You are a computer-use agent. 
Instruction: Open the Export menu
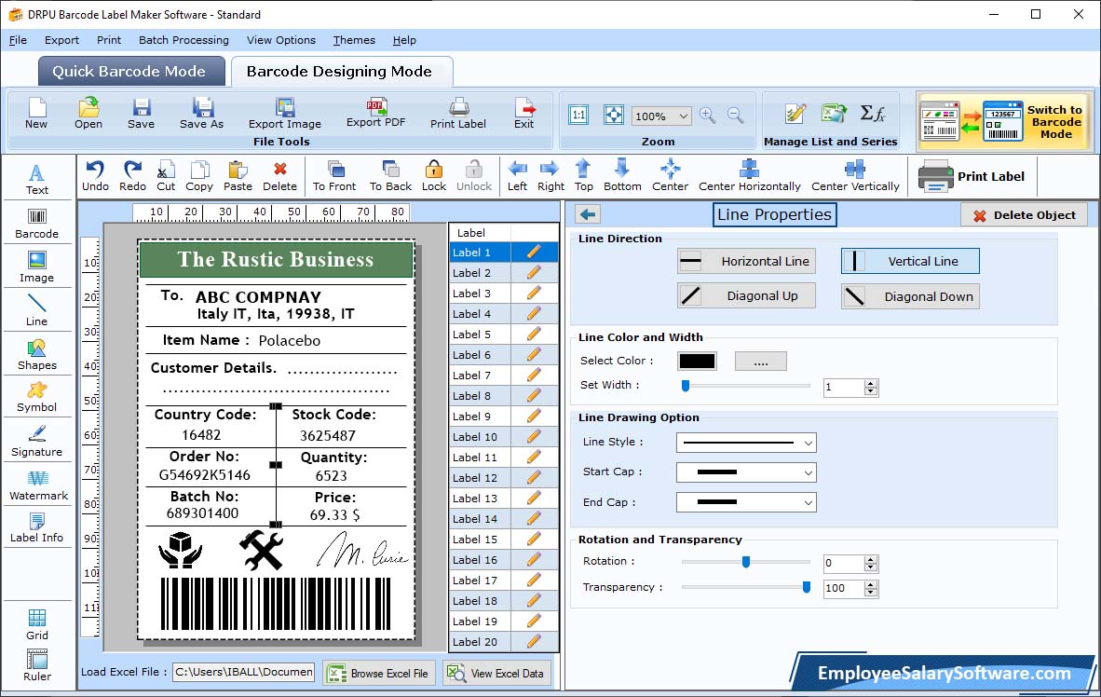[61, 40]
